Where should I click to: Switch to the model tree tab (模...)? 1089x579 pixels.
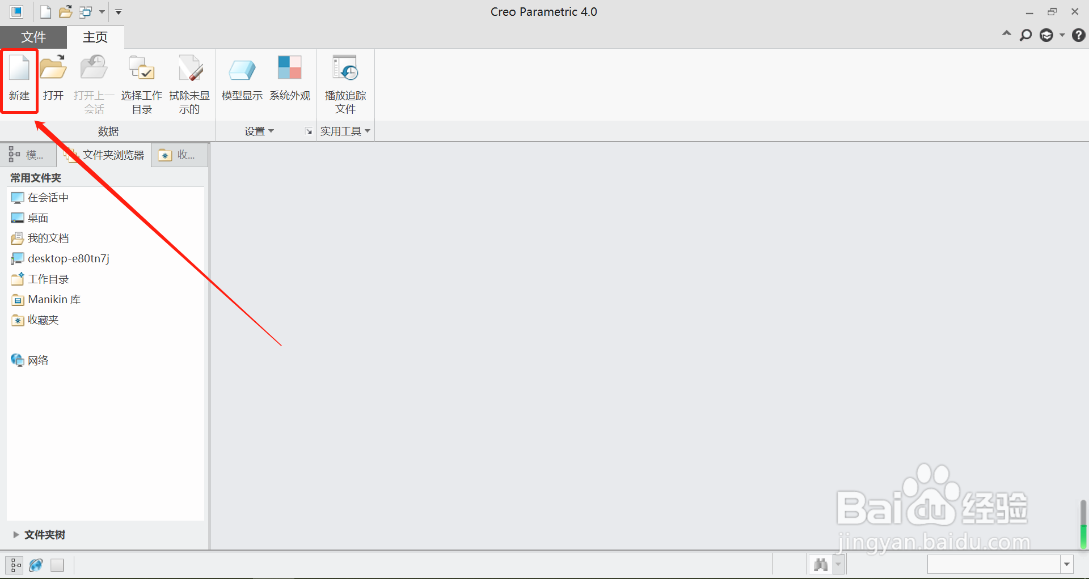point(28,155)
